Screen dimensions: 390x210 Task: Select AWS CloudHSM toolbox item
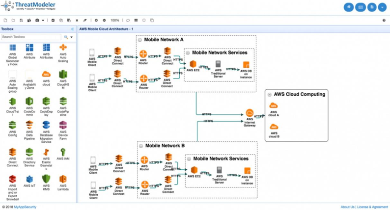[x=63, y=80]
